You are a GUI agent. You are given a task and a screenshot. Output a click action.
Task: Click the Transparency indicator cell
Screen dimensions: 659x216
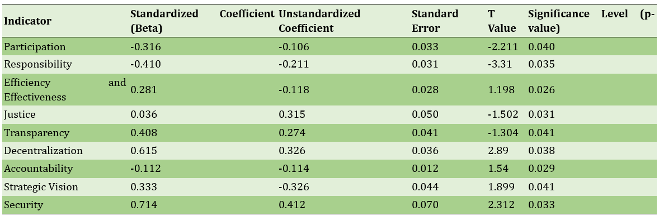tap(36, 133)
